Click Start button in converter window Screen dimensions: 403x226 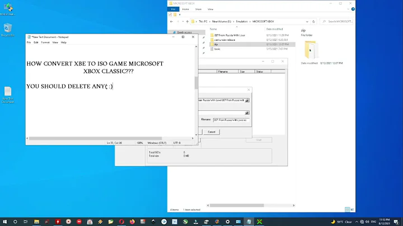tap(259, 140)
